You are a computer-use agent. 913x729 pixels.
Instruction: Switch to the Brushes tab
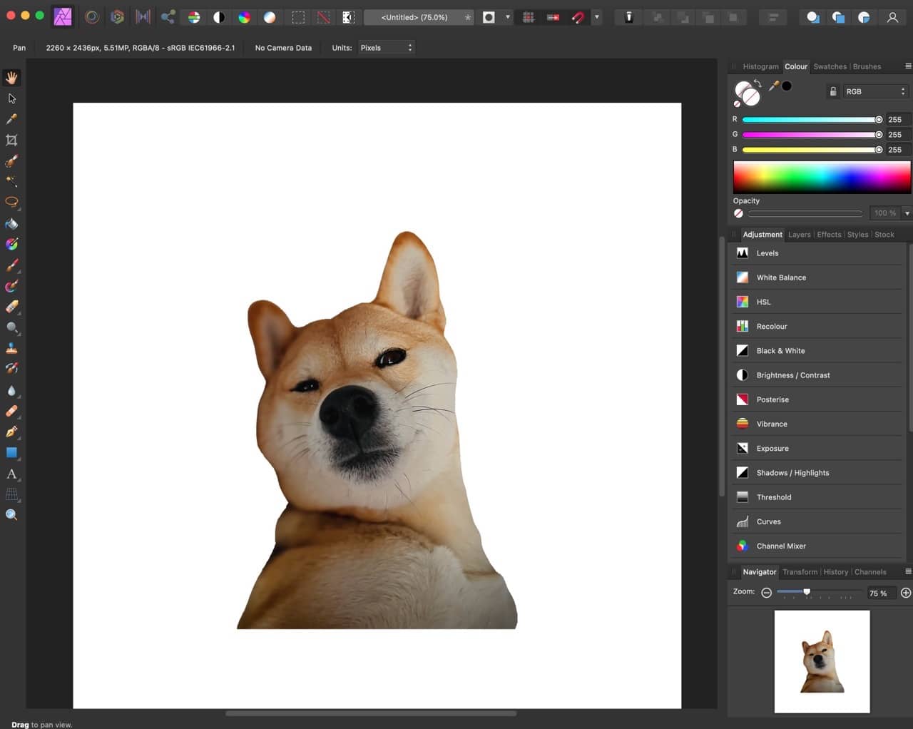click(x=867, y=66)
